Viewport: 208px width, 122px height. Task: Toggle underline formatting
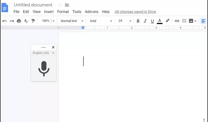click(x=152, y=21)
